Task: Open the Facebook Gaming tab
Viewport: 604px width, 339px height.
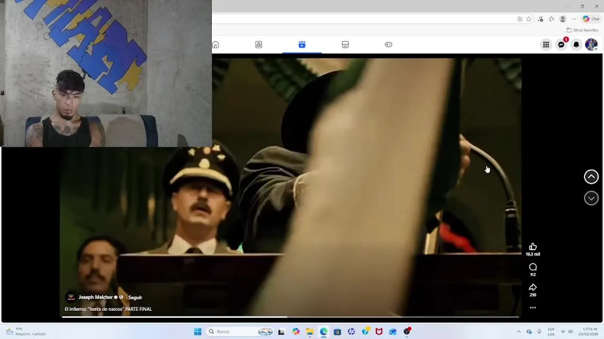Action: [x=388, y=45]
